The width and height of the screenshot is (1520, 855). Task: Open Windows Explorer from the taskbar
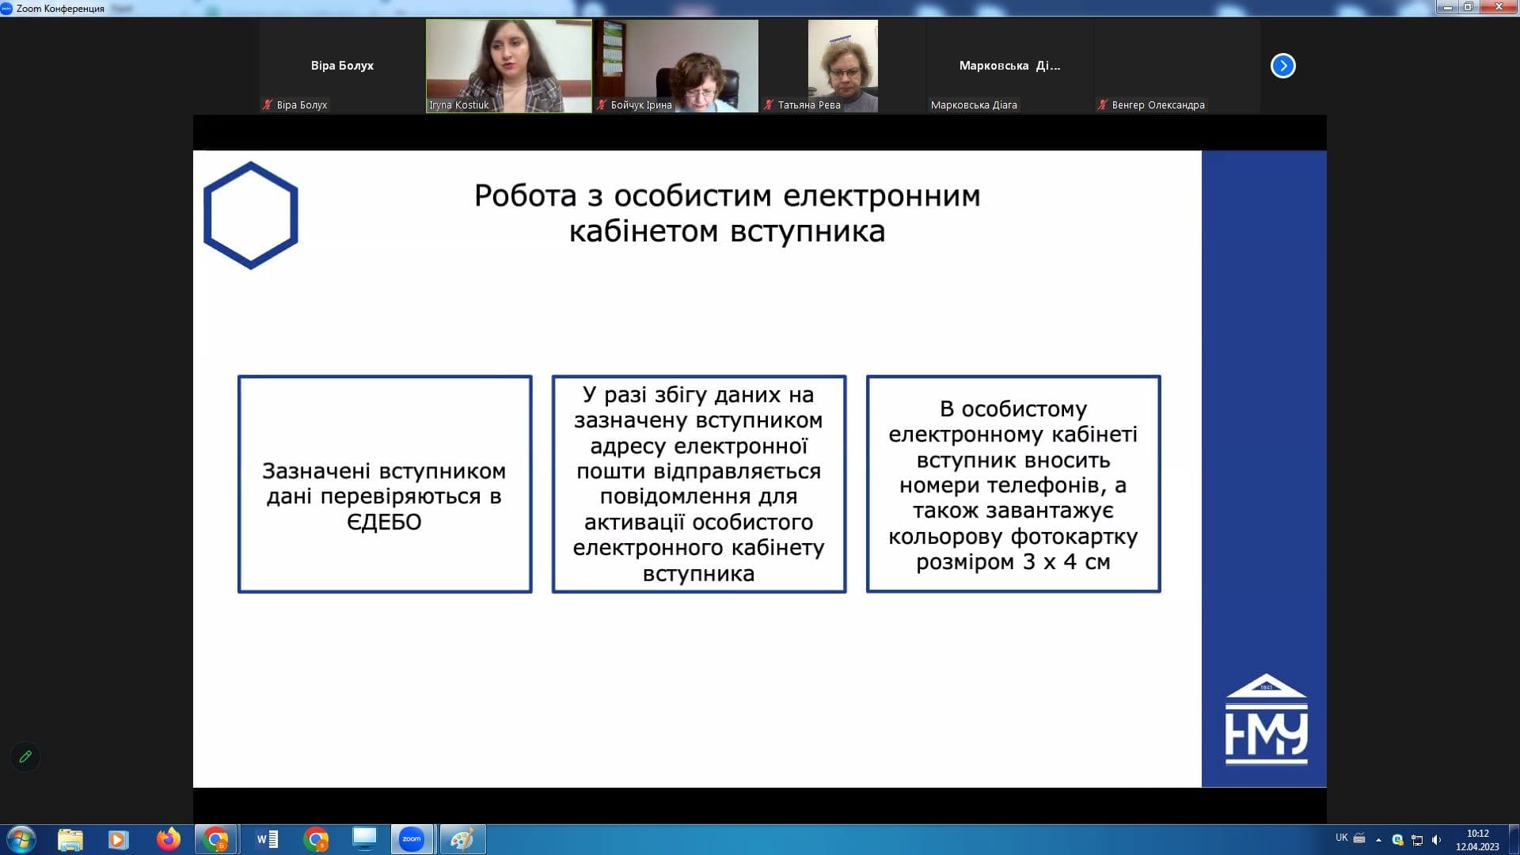[x=70, y=839]
